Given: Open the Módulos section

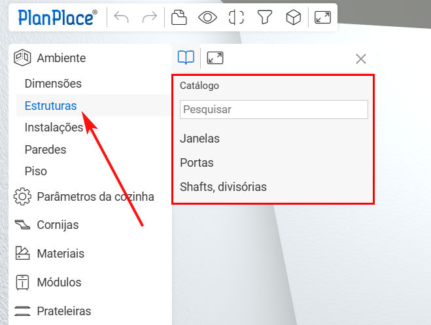Looking at the screenshot, I should tap(59, 282).
